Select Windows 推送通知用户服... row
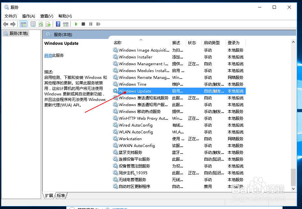This screenshot has width=302, height=209. coord(179,105)
